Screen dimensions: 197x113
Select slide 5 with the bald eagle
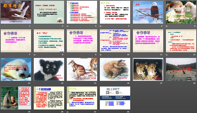pos(148,12)
